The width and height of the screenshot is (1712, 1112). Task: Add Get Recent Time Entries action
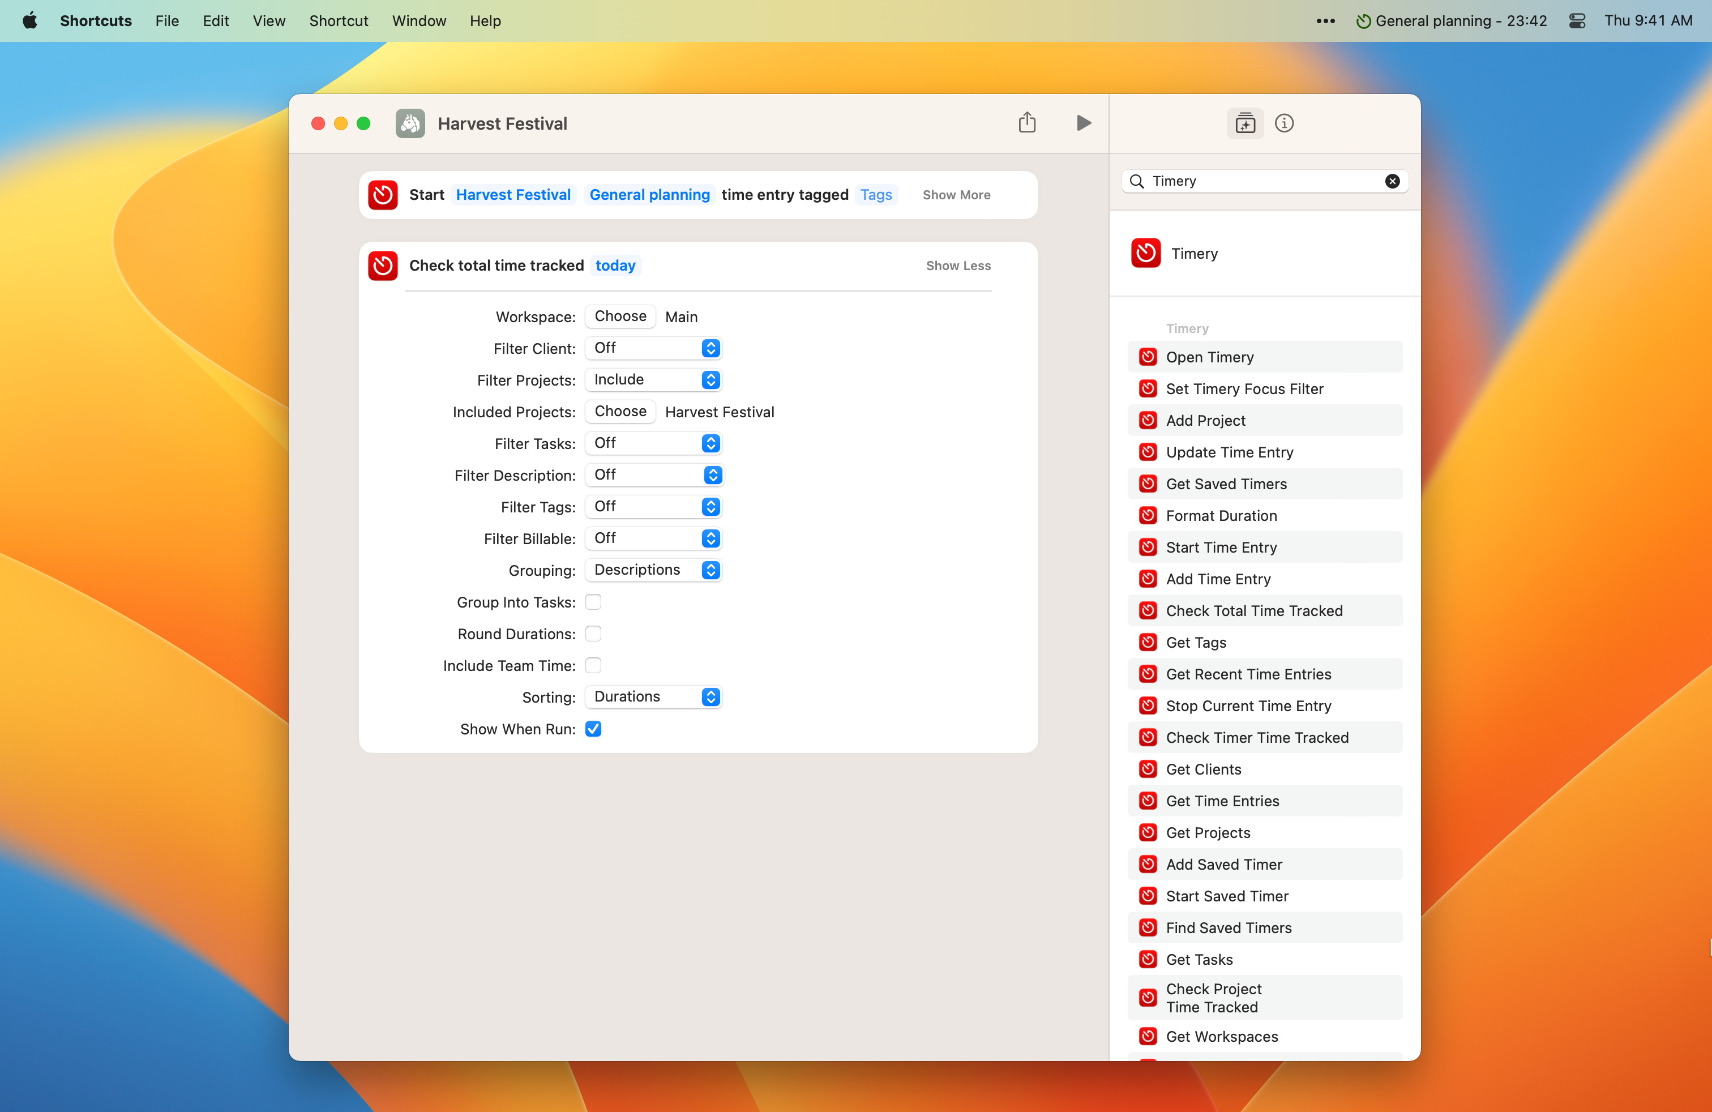pyautogui.click(x=1265, y=674)
